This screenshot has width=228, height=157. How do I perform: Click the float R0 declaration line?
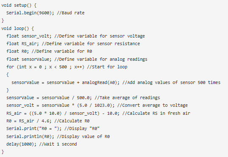tap(49, 51)
